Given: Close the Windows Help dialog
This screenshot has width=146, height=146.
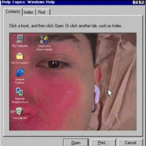Looking at the screenshot, I should tap(141, 2).
